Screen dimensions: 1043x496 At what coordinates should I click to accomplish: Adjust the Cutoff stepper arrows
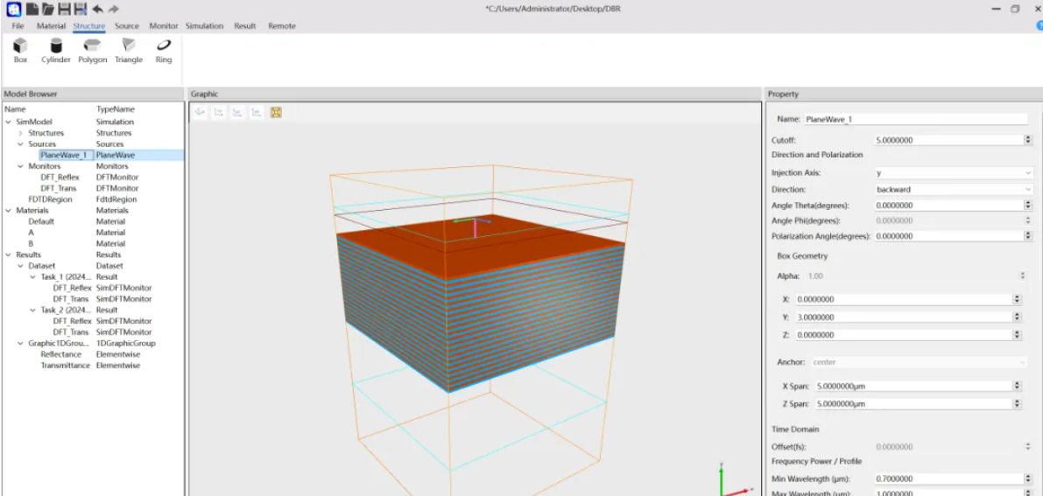tap(1028, 140)
